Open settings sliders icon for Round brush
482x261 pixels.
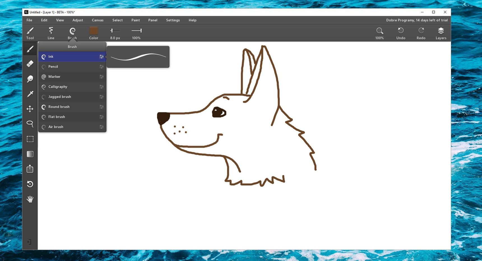[101, 107]
